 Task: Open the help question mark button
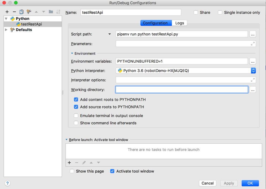(8, 183)
